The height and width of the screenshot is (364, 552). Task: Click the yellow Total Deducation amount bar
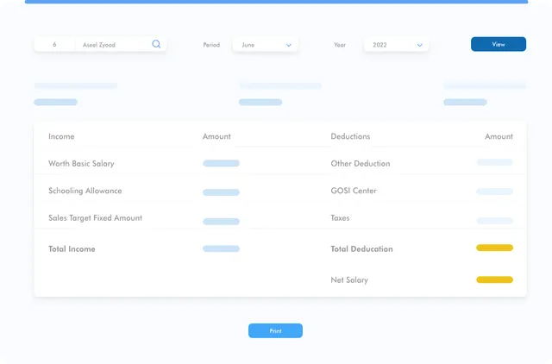494,248
